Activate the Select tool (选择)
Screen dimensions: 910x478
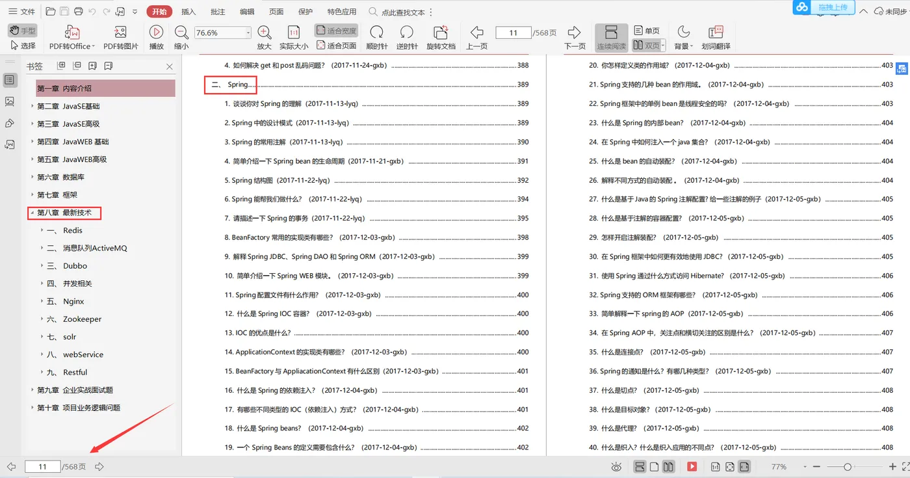(23, 46)
